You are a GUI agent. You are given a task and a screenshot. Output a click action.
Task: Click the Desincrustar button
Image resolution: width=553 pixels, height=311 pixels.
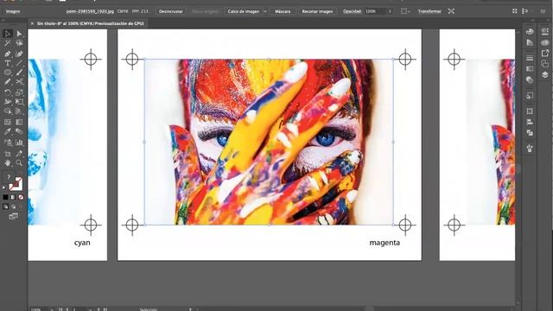(x=171, y=11)
